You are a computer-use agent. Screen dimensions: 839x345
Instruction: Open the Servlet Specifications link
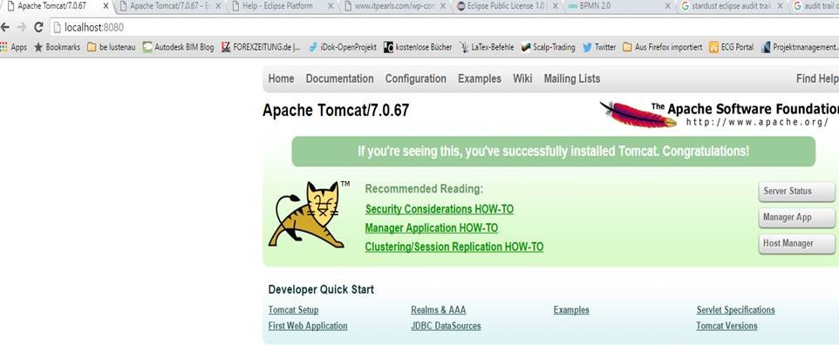(x=736, y=310)
